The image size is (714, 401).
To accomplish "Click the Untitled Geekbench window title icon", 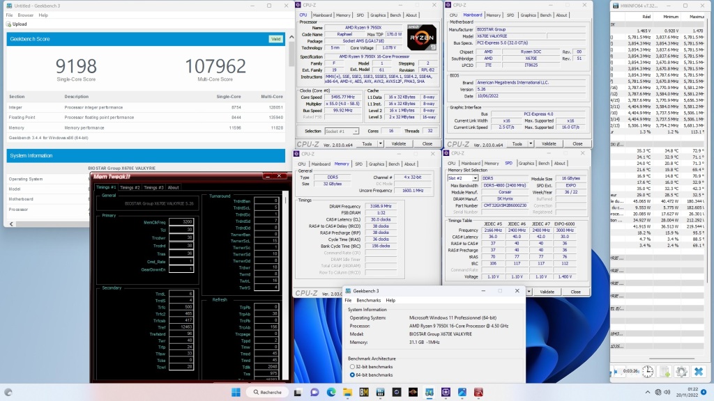I will tap(9, 6).
